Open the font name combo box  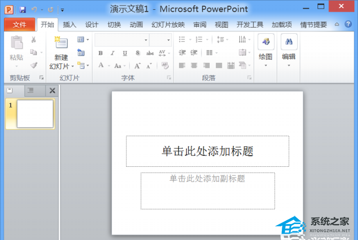(122, 40)
